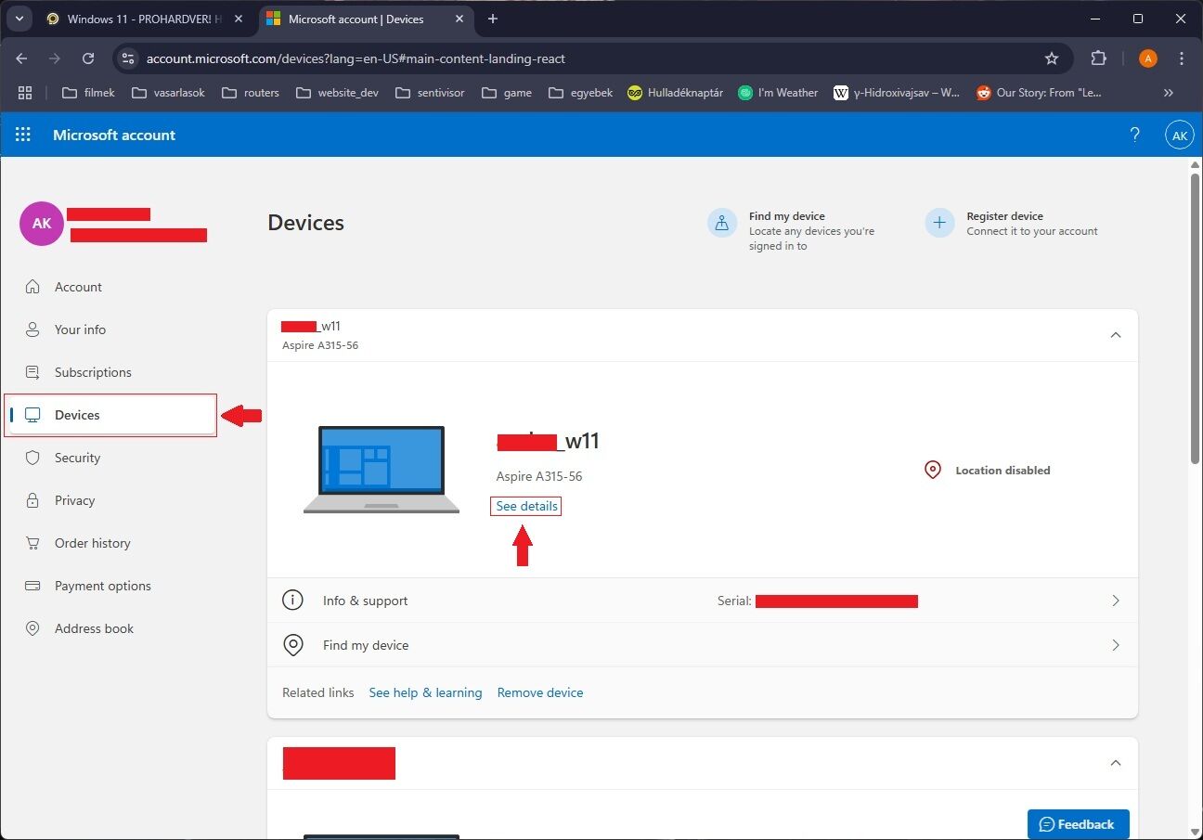Open Hulladéknaptár bookmark

pos(675,93)
